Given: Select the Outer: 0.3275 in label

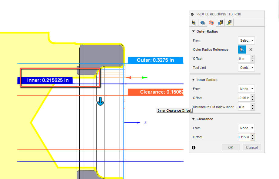Looking at the screenshot, I should [155, 60].
